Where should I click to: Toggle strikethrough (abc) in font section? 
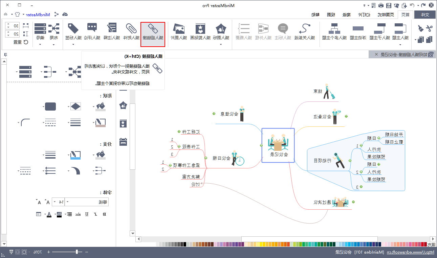point(78,214)
